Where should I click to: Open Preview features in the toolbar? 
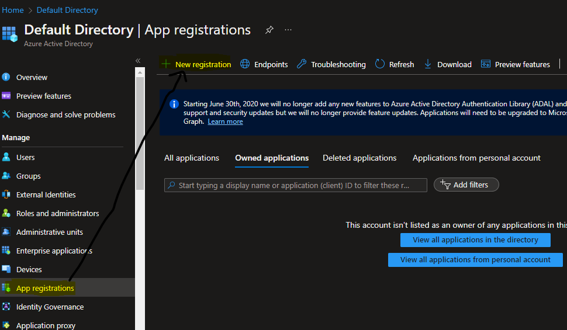tap(515, 64)
